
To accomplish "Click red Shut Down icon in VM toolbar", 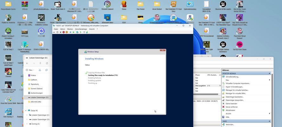I will click(x=63, y=32).
